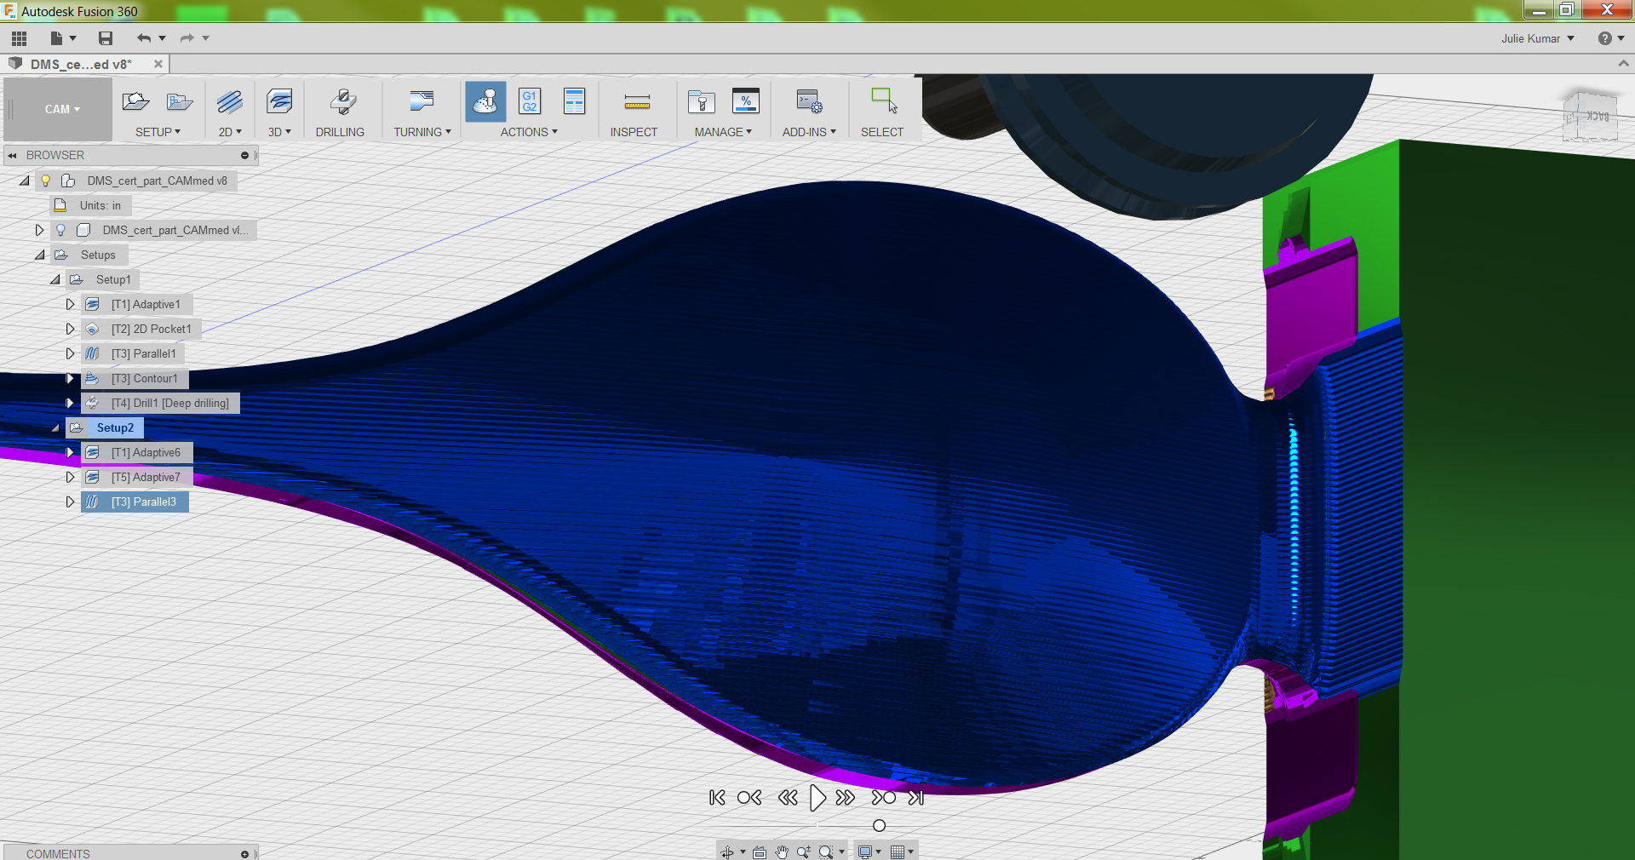The width and height of the screenshot is (1635, 860).
Task: Click the simulation speed slider handle
Action: coord(880,826)
